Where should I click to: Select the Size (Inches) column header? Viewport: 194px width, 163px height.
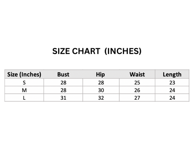(x=24, y=75)
